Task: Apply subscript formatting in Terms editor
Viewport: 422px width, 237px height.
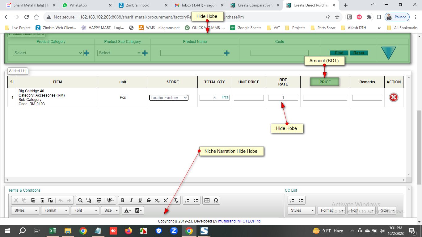Action: (x=157, y=200)
